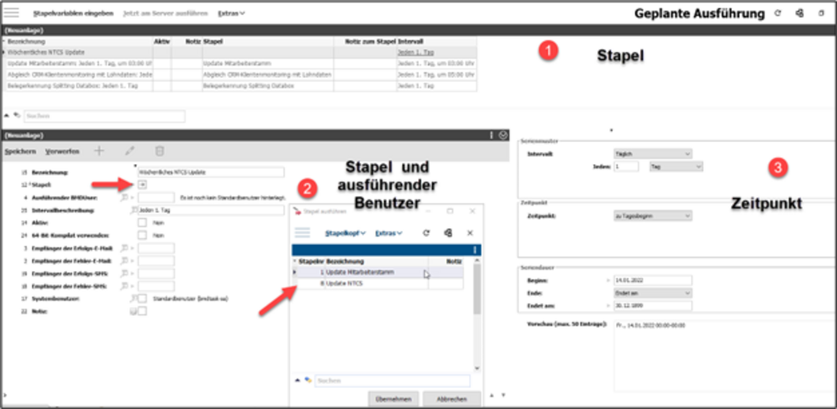Click the add (plus) icon in form toolbar
The height and width of the screenshot is (409, 837).
100,151
